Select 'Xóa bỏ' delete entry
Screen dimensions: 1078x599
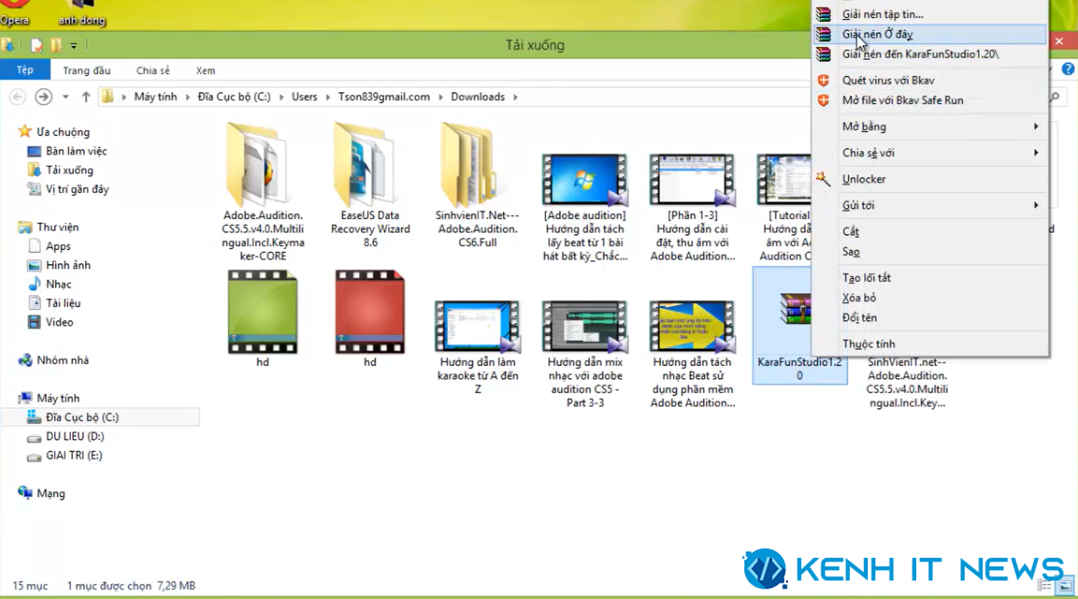click(929, 298)
